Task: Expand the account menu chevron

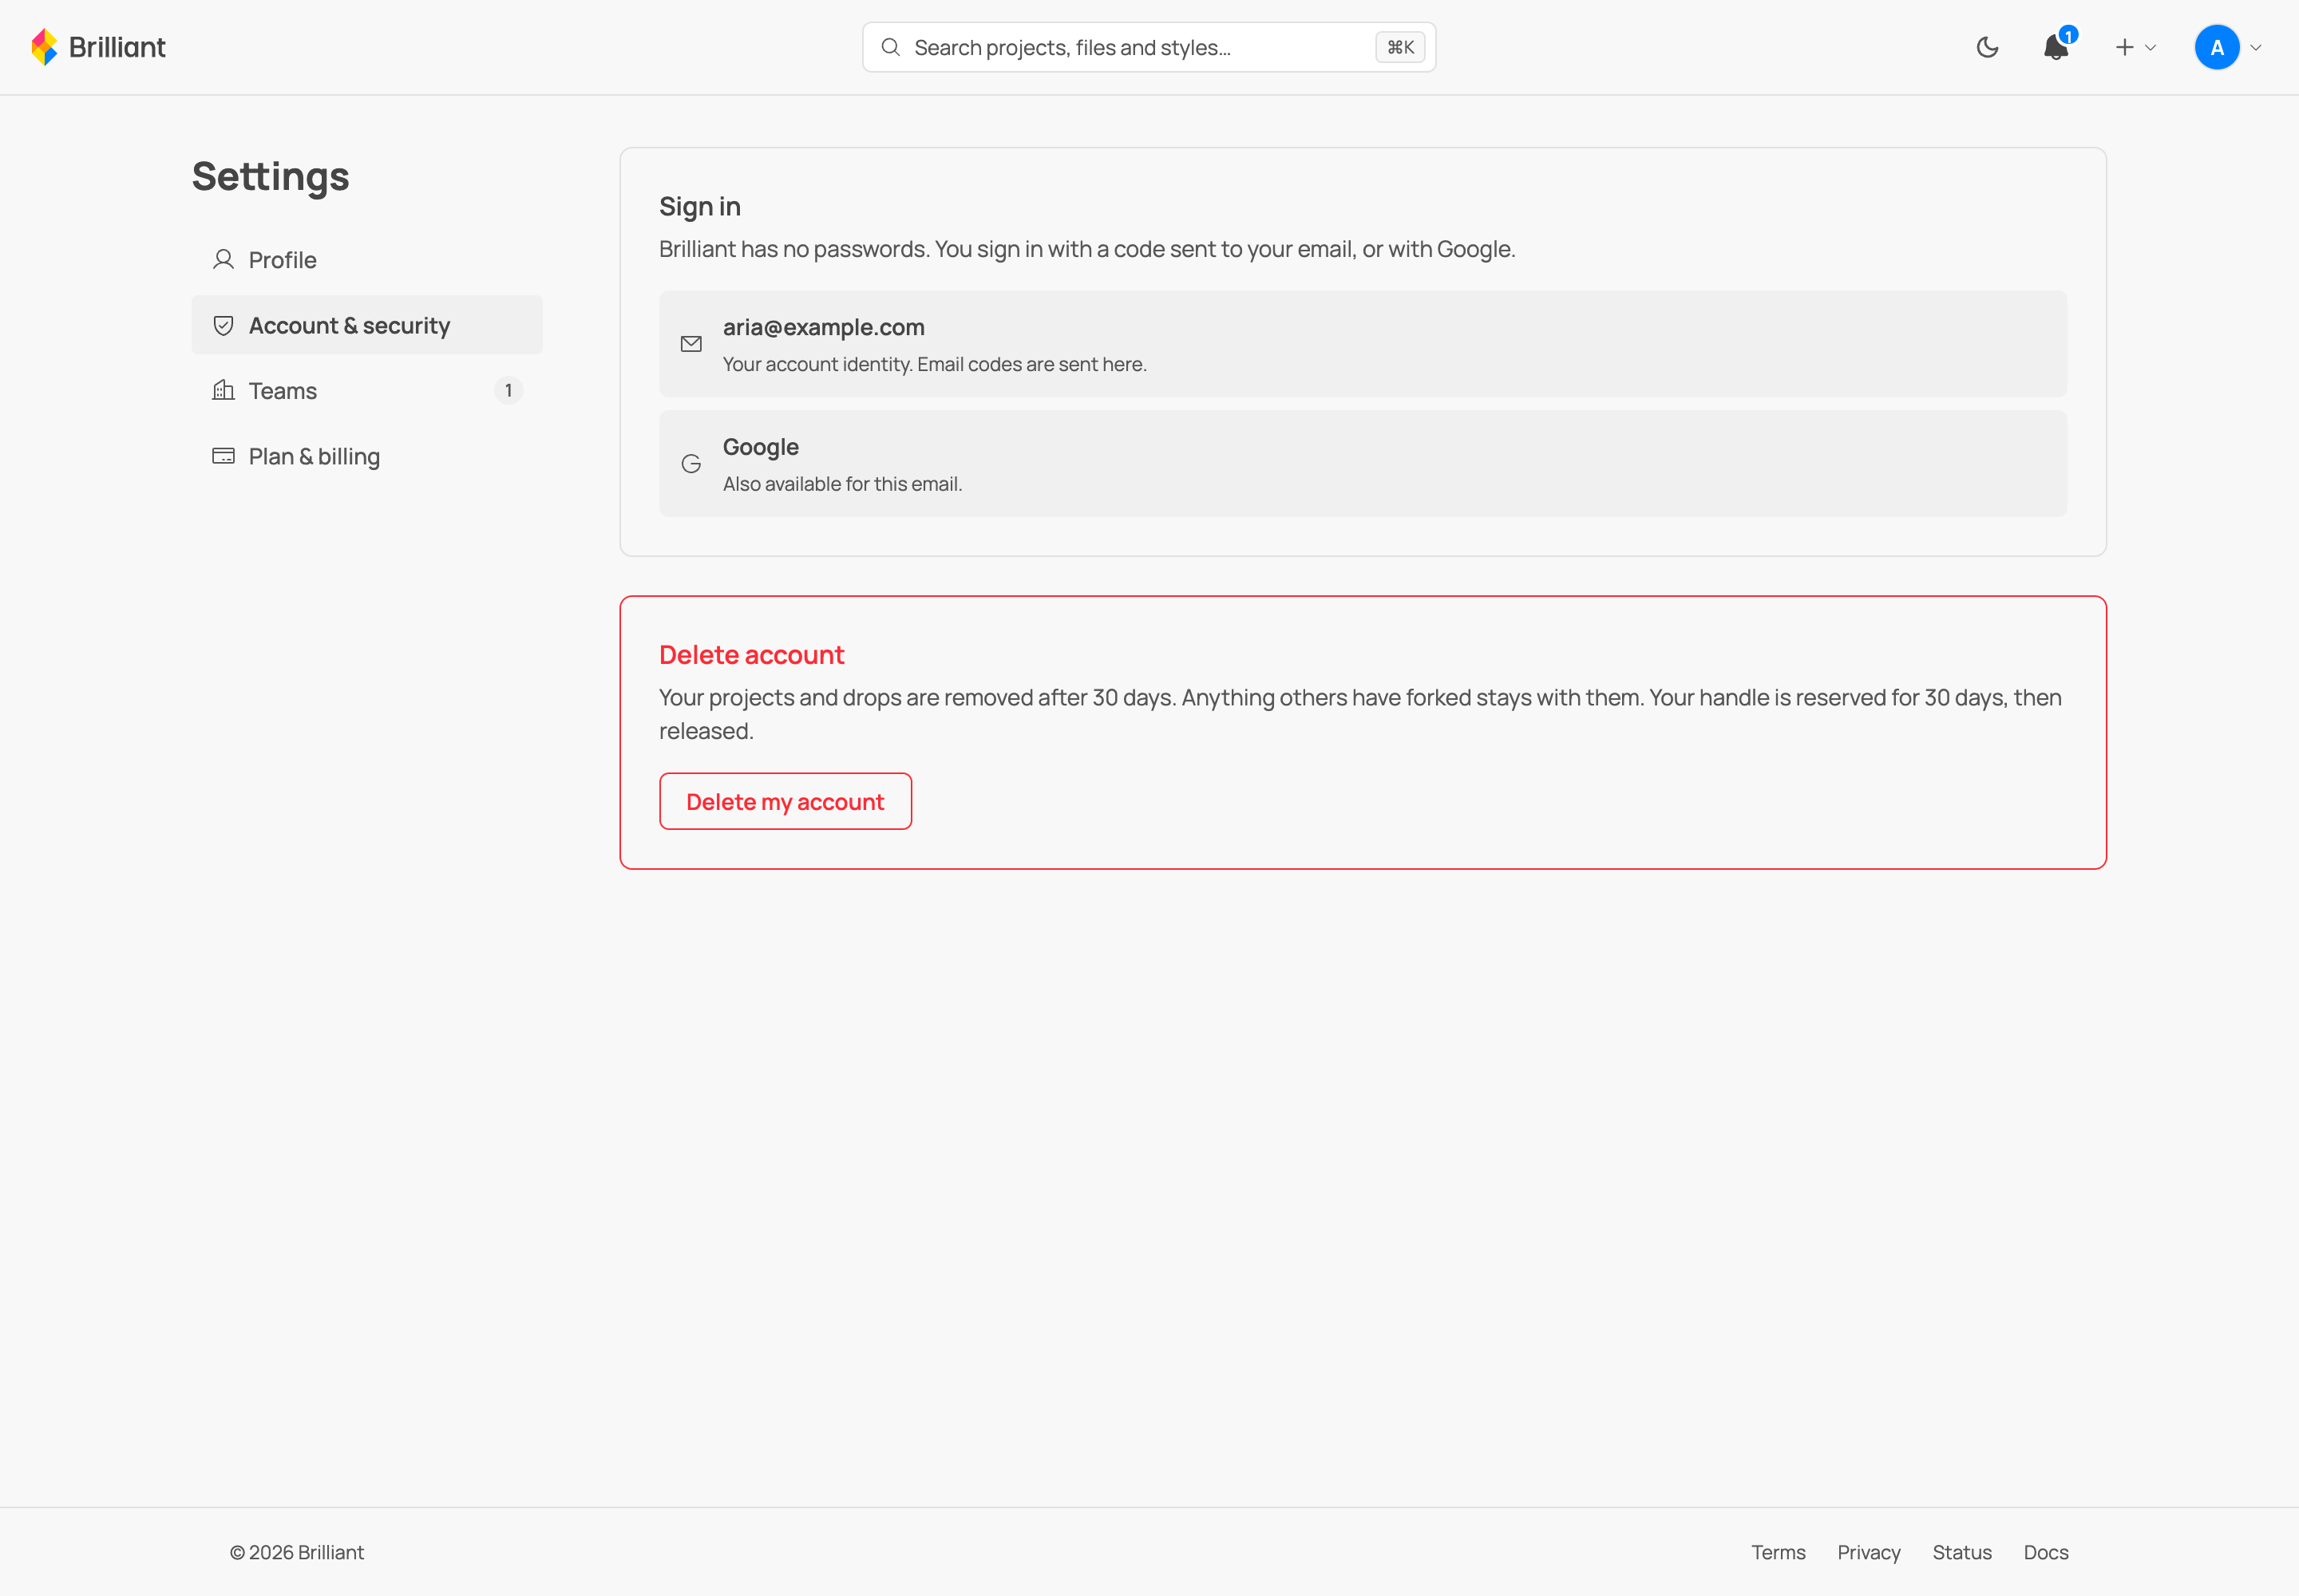Action: point(2255,47)
